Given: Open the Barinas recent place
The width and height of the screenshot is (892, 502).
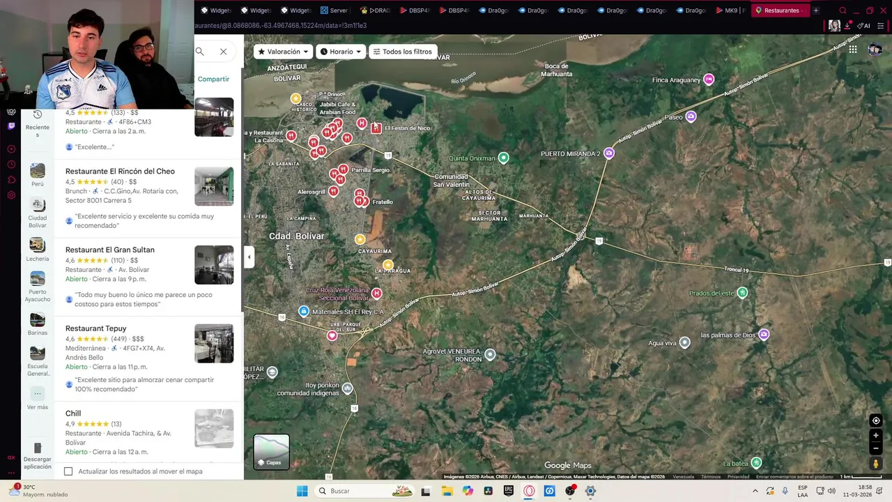Looking at the screenshot, I should (38, 319).
